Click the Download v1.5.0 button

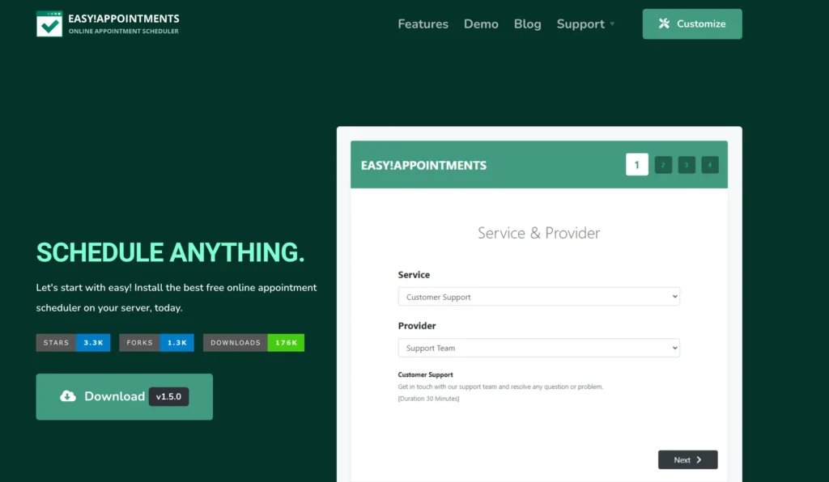[x=124, y=396]
